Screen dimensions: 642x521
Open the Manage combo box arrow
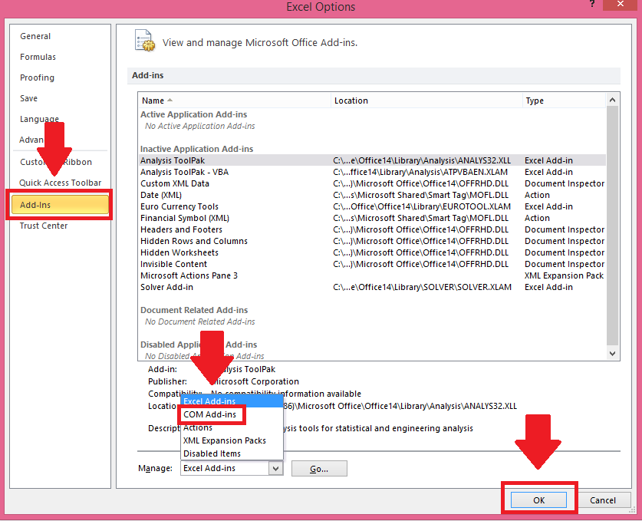(276, 468)
